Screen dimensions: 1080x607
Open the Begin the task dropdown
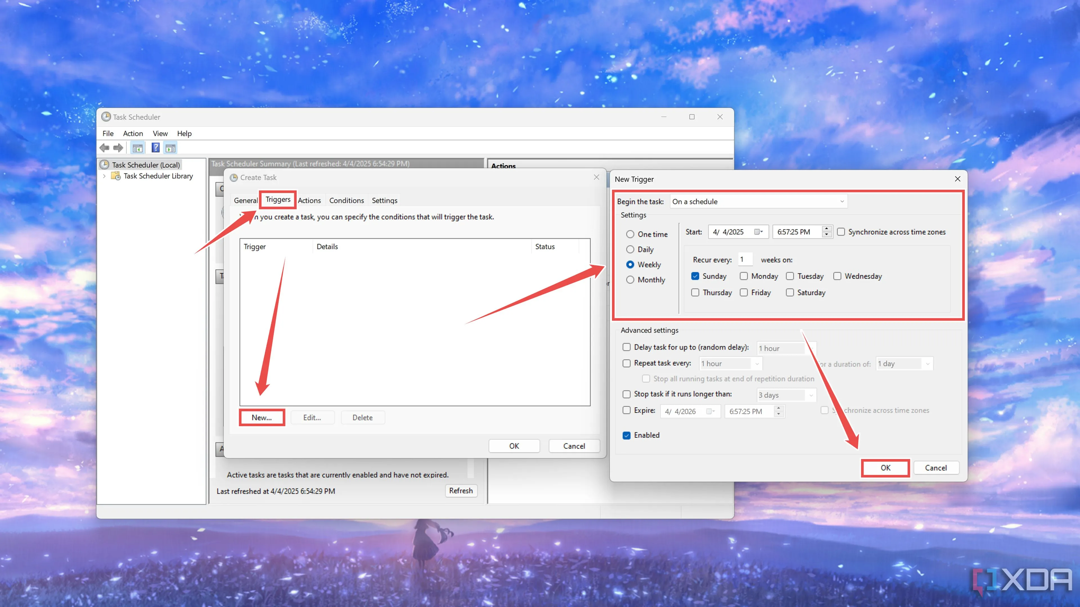(759, 201)
